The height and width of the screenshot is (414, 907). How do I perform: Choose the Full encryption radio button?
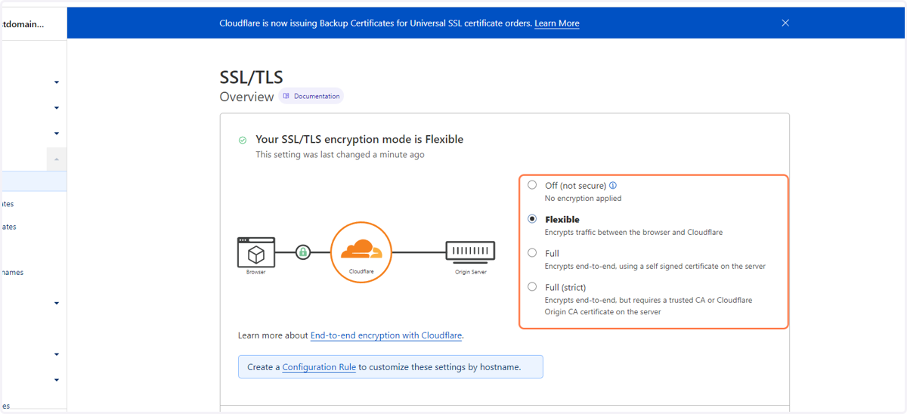point(532,253)
